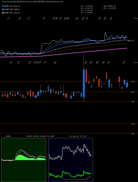Click the 215 lows label
The height and width of the screenshot is (182, 138).
[x=108, y=62]
